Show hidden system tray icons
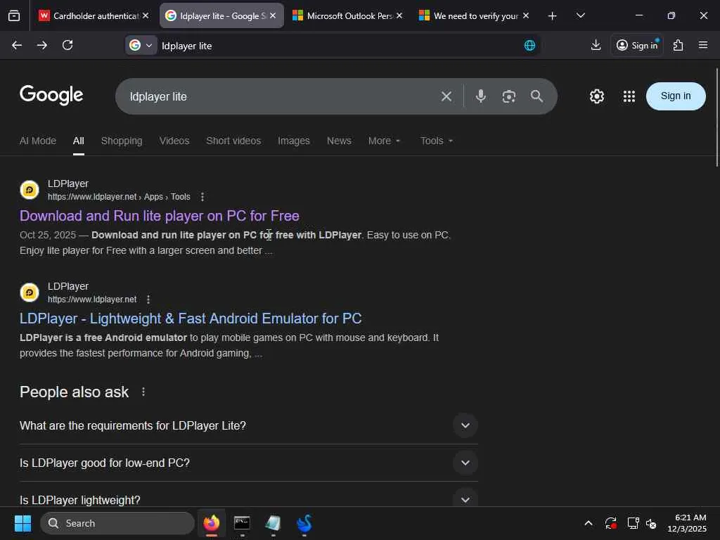The height and width of the screenshot is (540, 720). [x=589, y=523]
